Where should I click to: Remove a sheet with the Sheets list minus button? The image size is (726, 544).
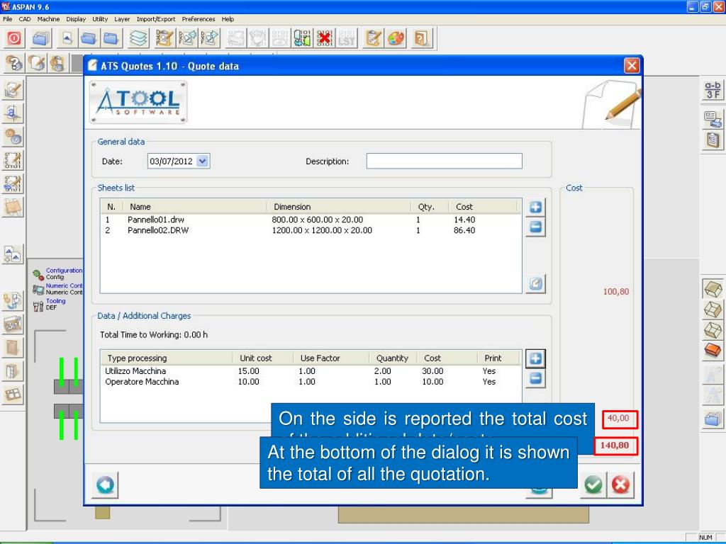[x=536, y=227]
